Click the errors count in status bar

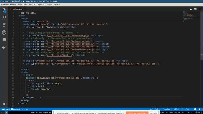click(4, 109)
